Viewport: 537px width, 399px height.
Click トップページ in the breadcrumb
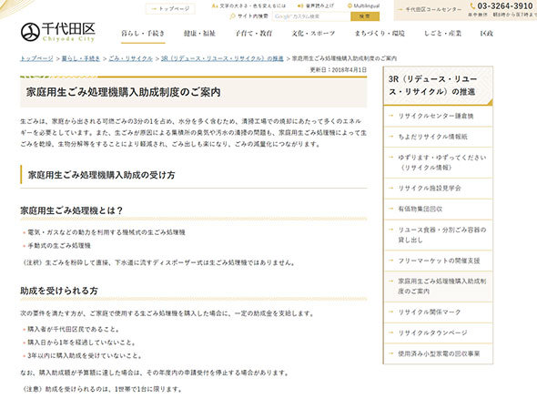(x=36, y=58)
